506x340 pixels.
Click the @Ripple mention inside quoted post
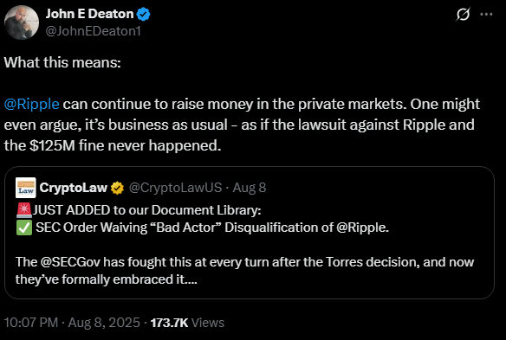[x=361, y=228]
